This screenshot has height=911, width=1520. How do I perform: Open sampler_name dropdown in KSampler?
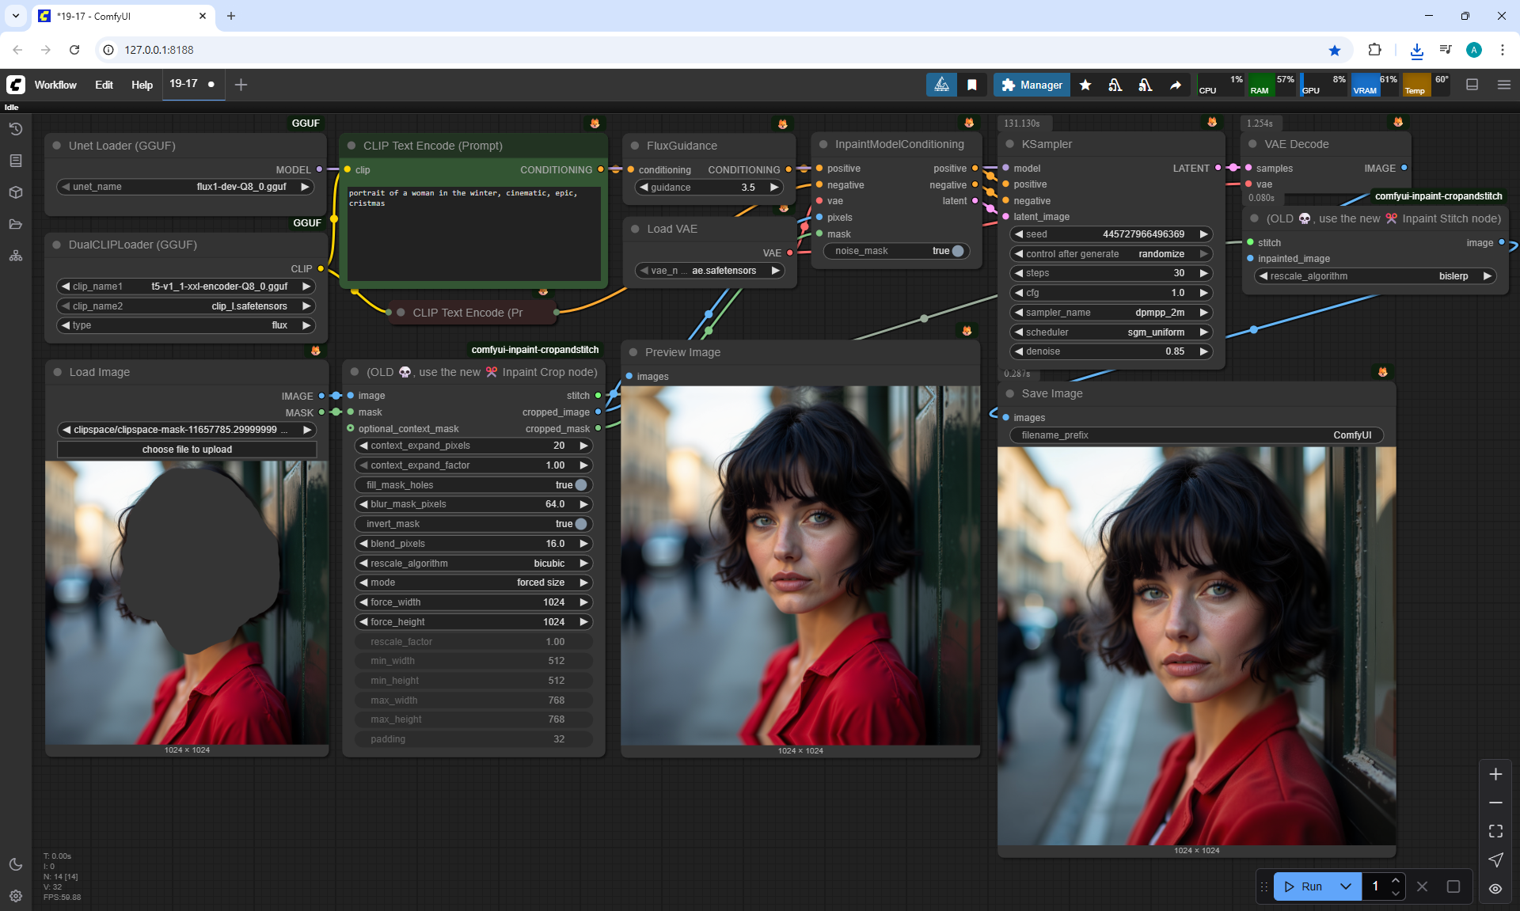click(1111, 313)
